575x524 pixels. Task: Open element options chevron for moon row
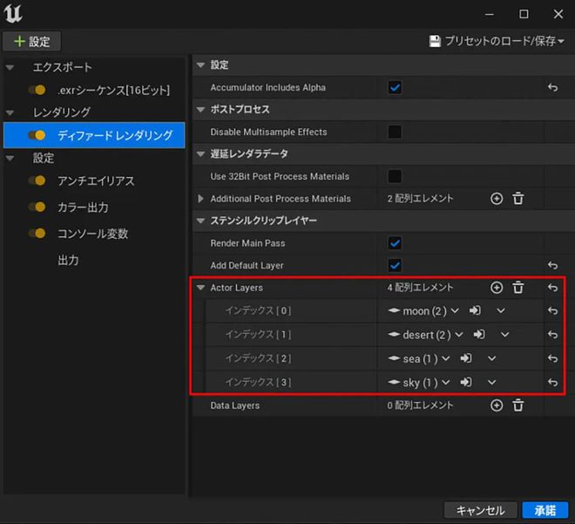[x=501, y=310]
